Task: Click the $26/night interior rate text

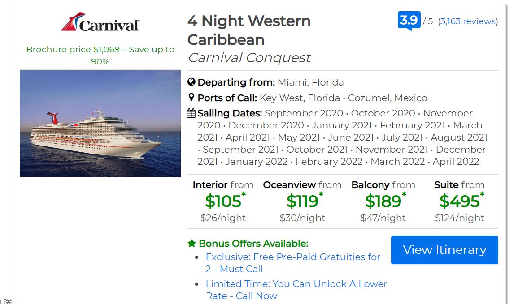Action: 223,218
